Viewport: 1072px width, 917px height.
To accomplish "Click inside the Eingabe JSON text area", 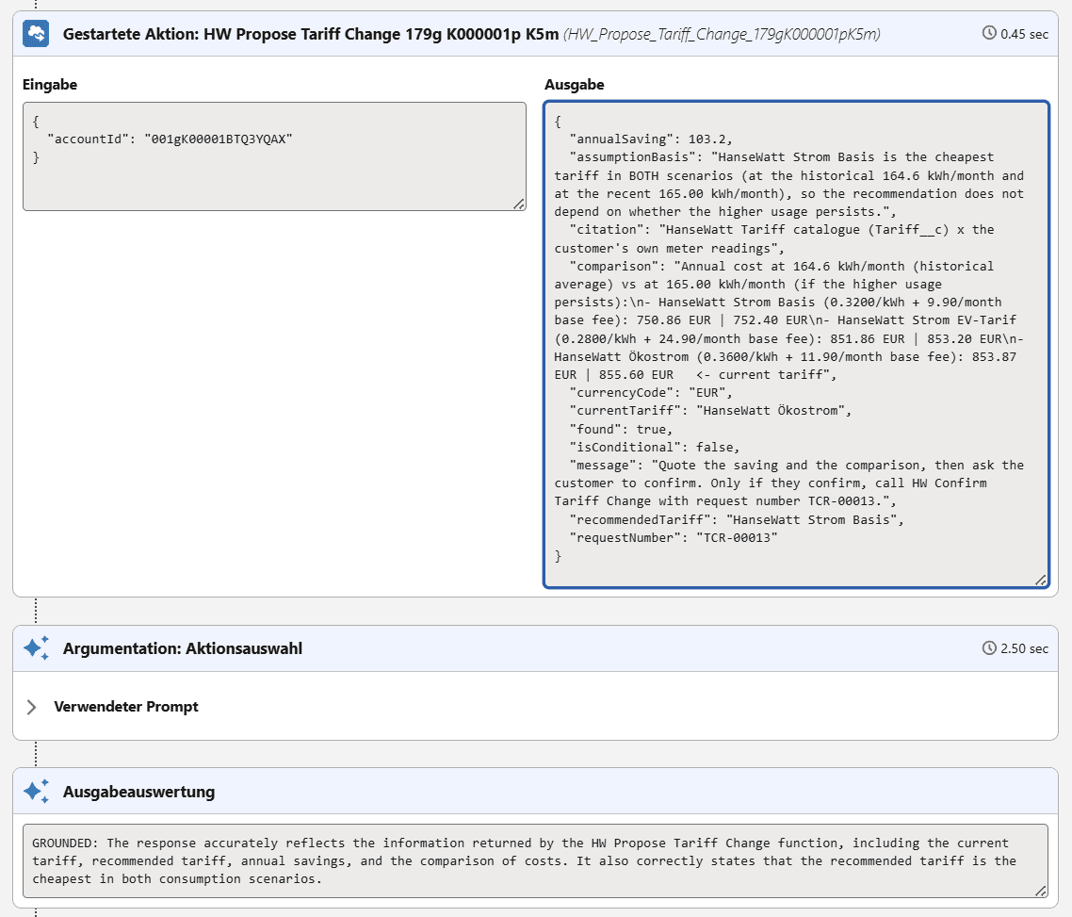I will [274, 156].
